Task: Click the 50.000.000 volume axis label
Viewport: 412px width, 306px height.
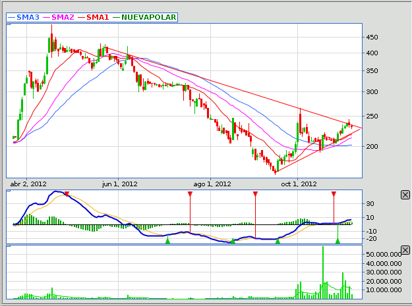Action: (x=385, y=253)
